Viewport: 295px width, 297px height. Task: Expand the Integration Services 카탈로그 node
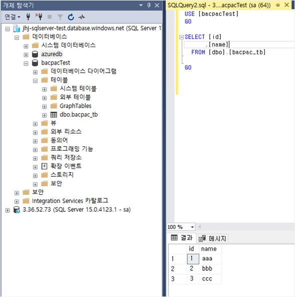click(17, 201)
